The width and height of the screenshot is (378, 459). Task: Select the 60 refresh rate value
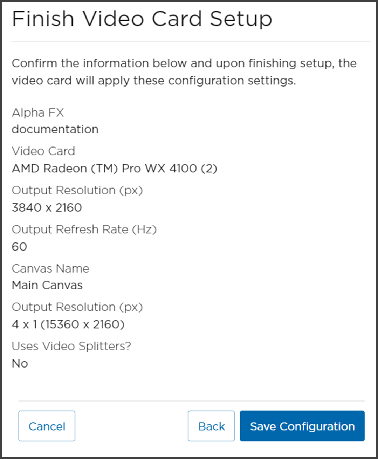click(19, 247)
